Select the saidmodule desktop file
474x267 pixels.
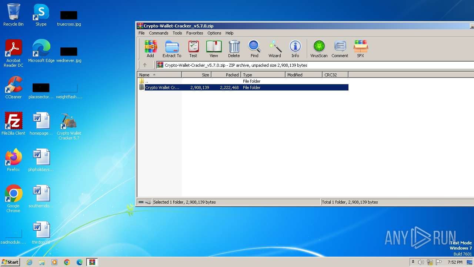coord(13,236)
